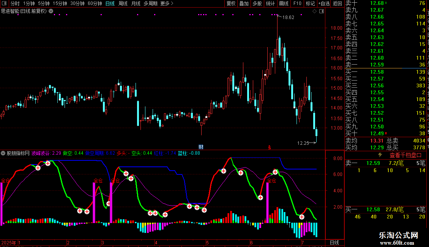Click the 返回 back button

pos(338,3)
